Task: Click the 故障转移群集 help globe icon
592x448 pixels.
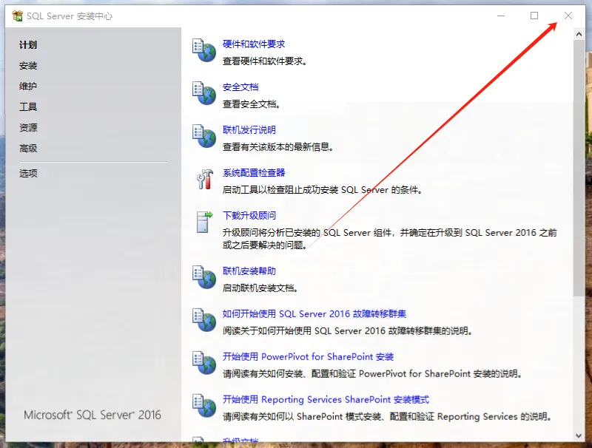Action: coord(204,320)
